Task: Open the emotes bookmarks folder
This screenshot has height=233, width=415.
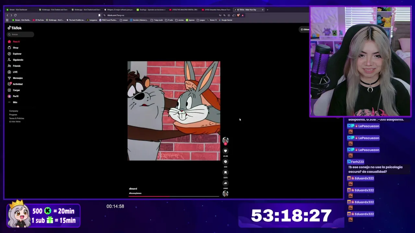Action: (180, 20)
